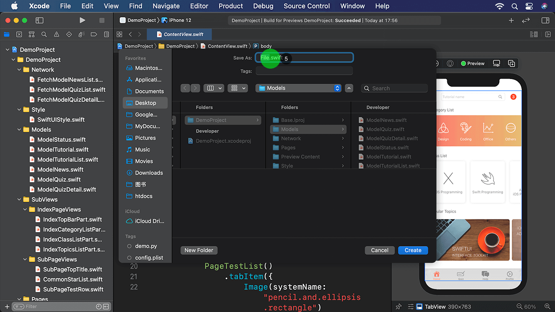Screen dimensions: 555x312
Task: Open the test navigator diamond icon
Action: 69,35
